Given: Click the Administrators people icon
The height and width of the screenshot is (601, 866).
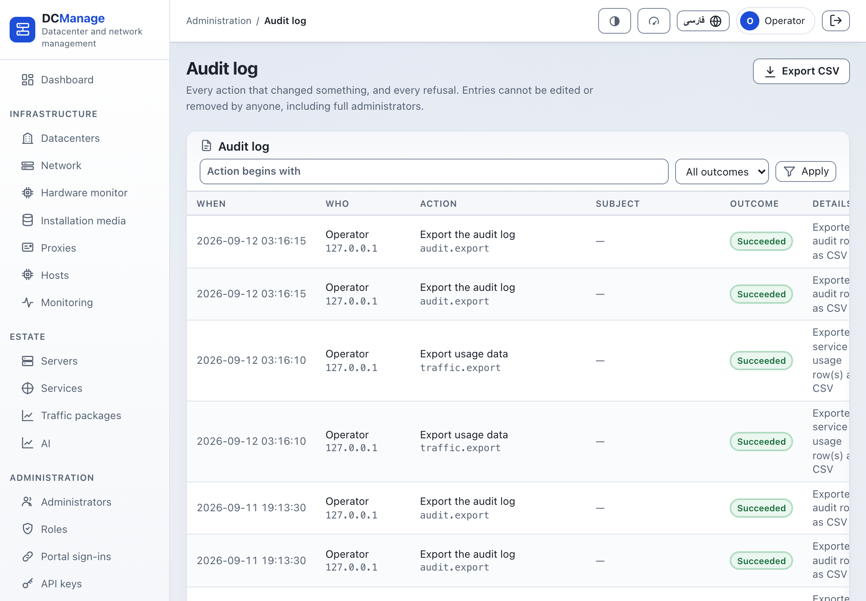Looking at the screenshot, I should (x=28, y=502).
